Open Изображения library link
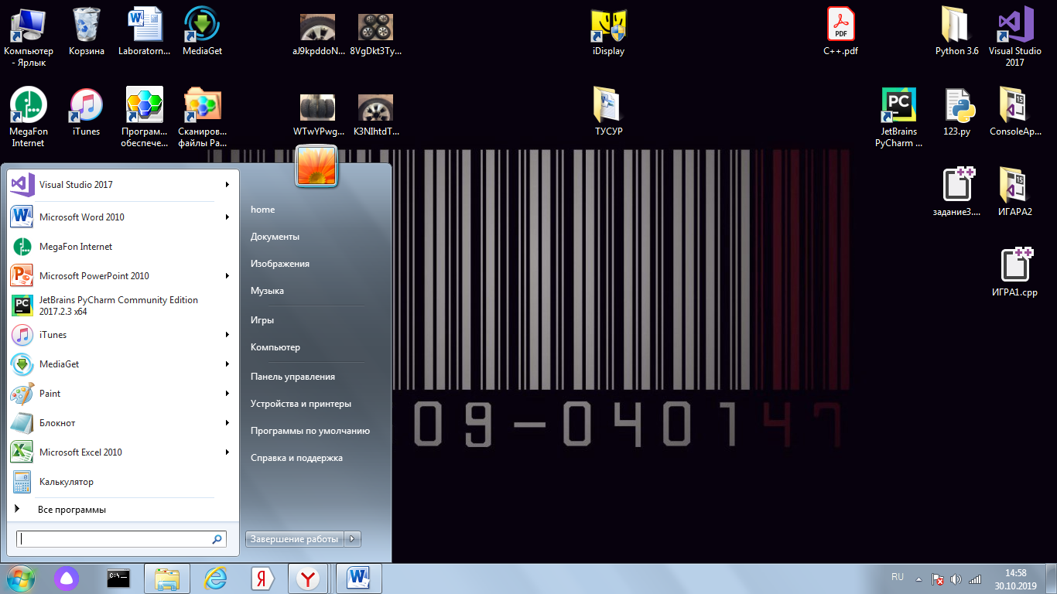This screenshot has width=1057, height=594. tap(280, 264)
